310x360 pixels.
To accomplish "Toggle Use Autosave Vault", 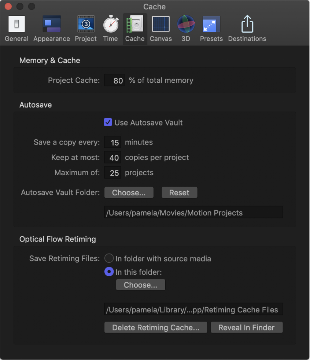I will tap(108, 122).
